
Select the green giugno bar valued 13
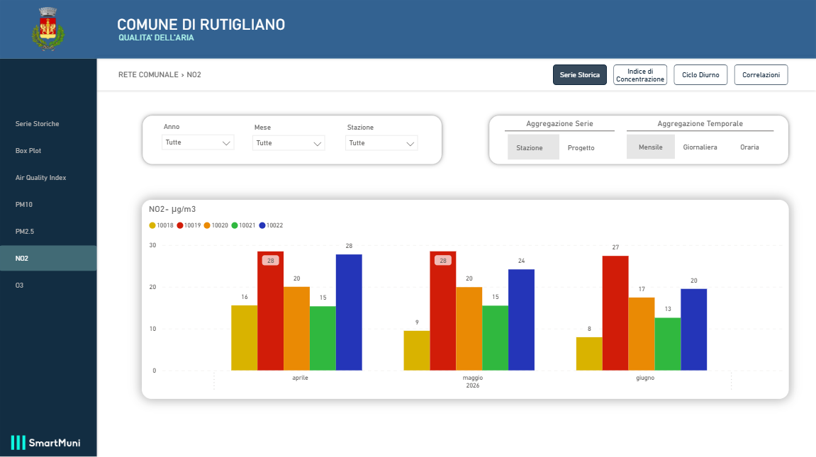click(x=668, y=344)
